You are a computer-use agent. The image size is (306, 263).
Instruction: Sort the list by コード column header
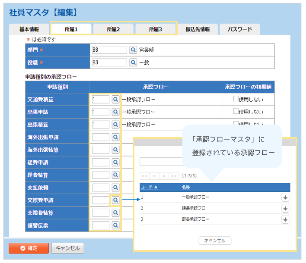point(149,187)
